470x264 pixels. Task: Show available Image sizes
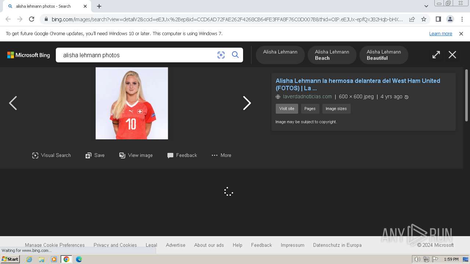[336, 109]
